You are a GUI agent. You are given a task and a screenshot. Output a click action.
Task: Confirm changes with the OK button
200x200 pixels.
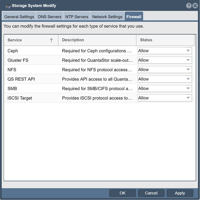(122, 193)
